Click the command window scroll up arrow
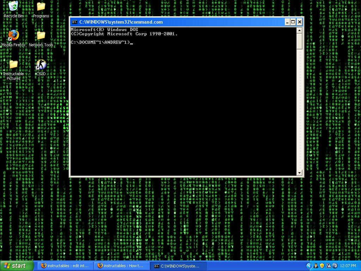The image size is (361, 271). tap(299, 30)
